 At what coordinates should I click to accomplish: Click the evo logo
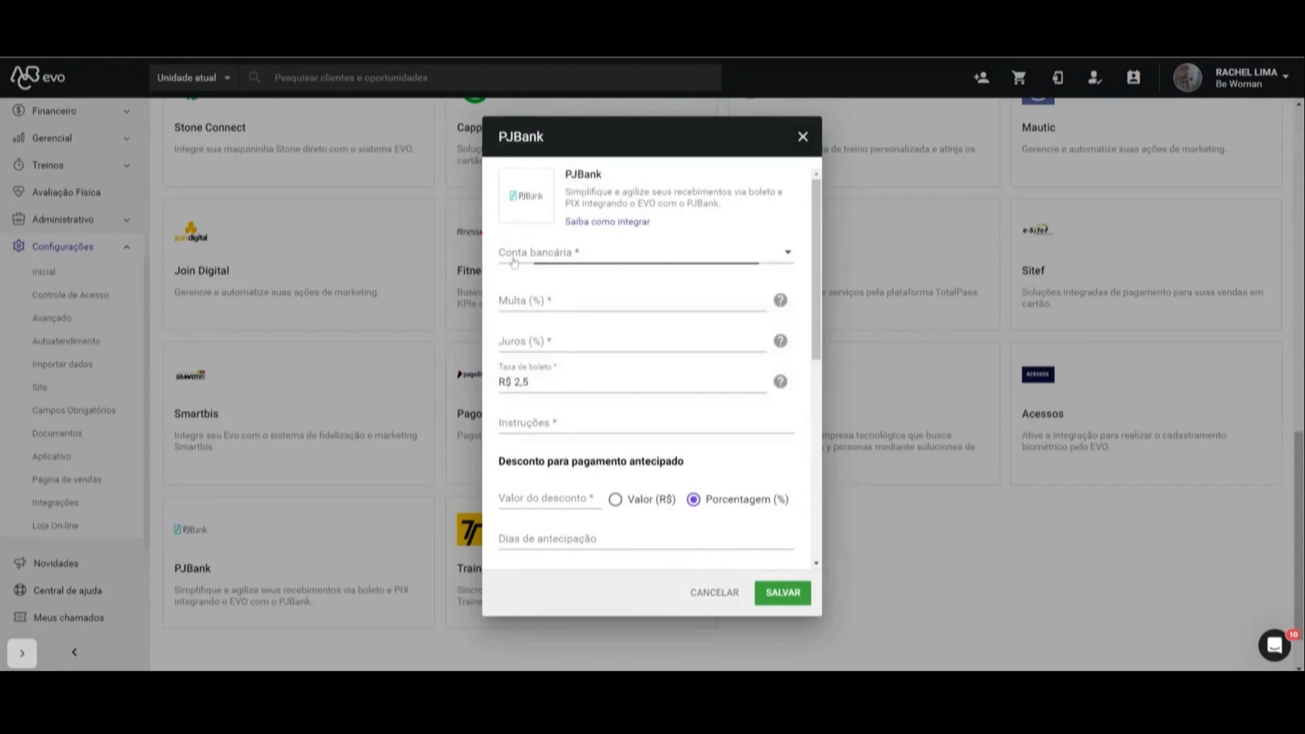point(38,77)
